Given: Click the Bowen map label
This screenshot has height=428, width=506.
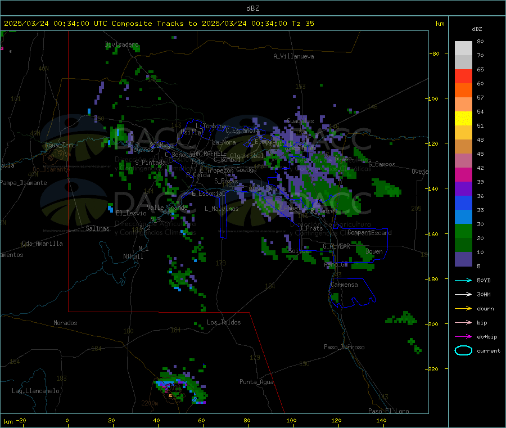Looking at the screenshot, I should coord(374,251).
